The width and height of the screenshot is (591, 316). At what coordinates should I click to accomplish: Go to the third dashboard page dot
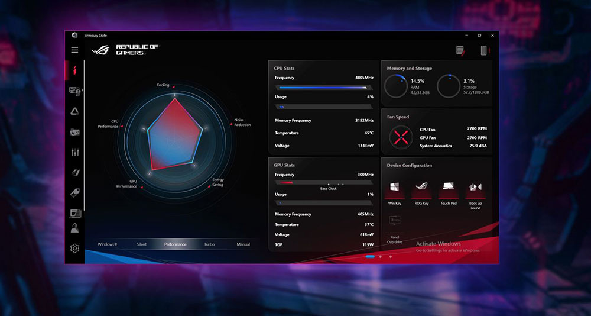coord(391,256)
